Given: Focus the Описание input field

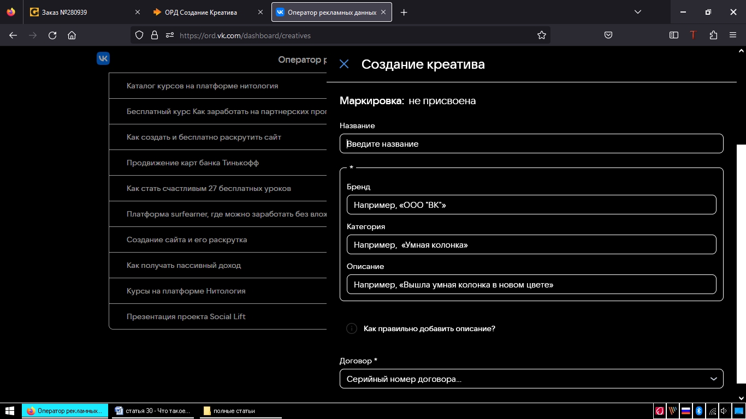Looking at the screenshot, I should click(x=531, y=284).
